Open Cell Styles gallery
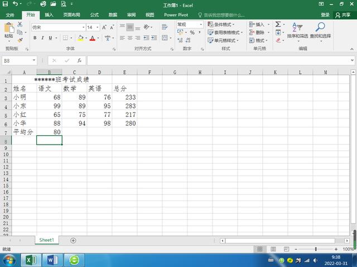The width and height of the screenshot is (357, 267). pos(223,41)
